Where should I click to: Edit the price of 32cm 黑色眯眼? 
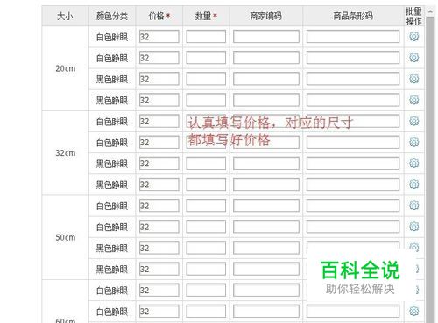pyautogui.click(x=159, y=164)
